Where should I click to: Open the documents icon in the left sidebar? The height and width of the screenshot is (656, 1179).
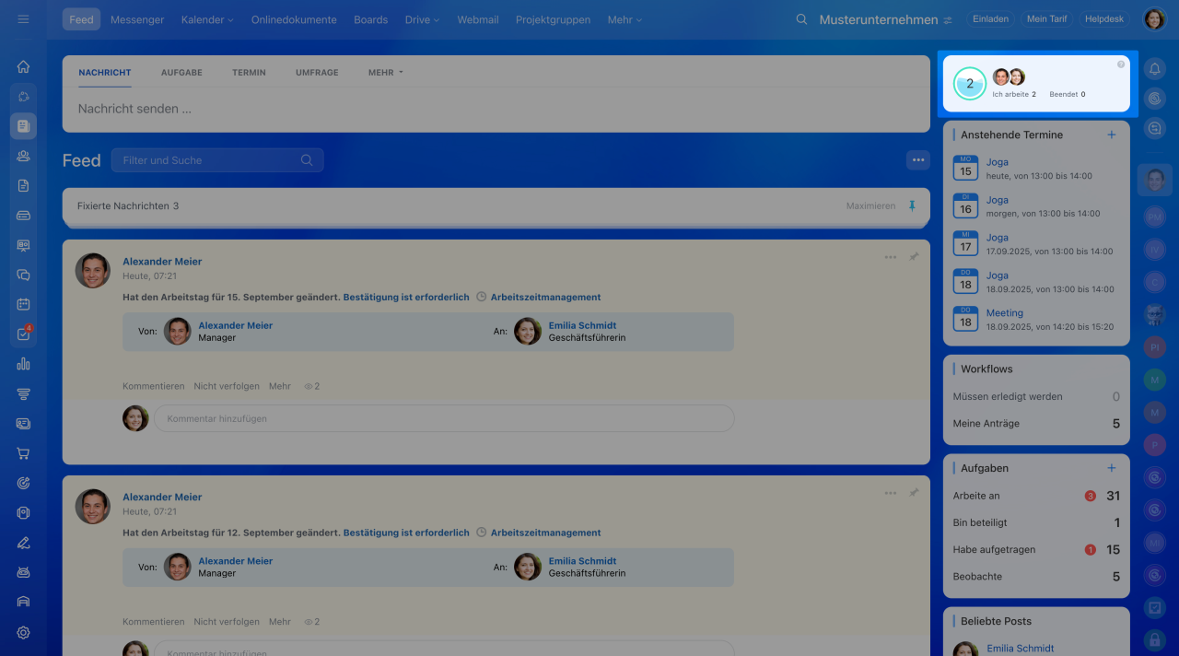tap(23, 185)
